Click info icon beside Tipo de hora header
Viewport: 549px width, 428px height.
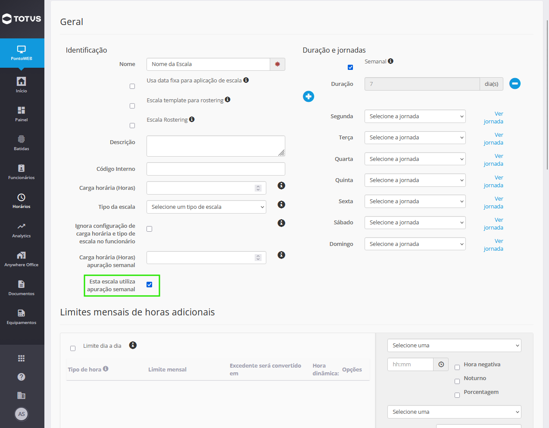106,369
